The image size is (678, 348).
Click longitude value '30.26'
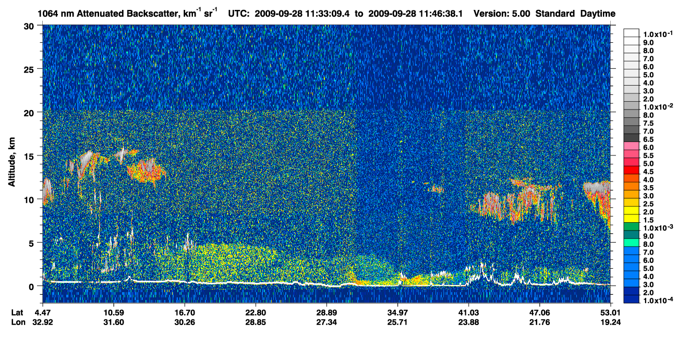tap(185, 322)
